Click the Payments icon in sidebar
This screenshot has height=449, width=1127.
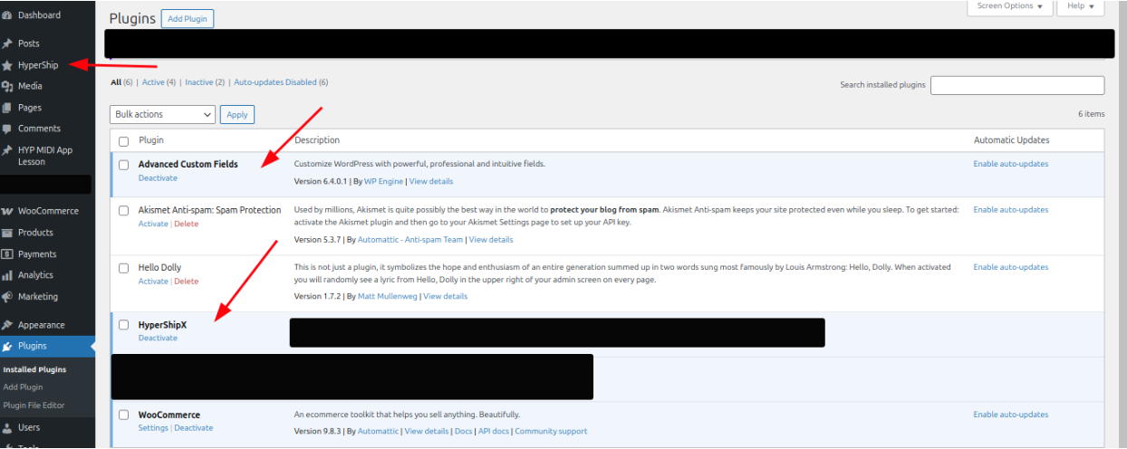coord(7,254)
